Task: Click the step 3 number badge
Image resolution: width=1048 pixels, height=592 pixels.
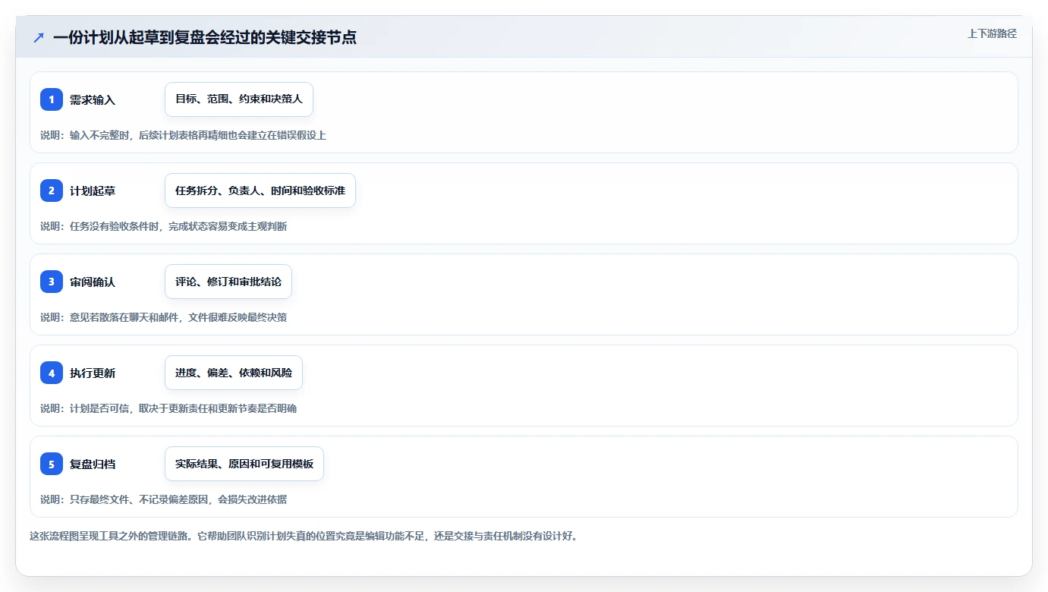Action: click(x=52, y=282)
